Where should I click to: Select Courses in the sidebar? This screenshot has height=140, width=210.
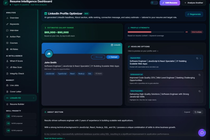20,43
